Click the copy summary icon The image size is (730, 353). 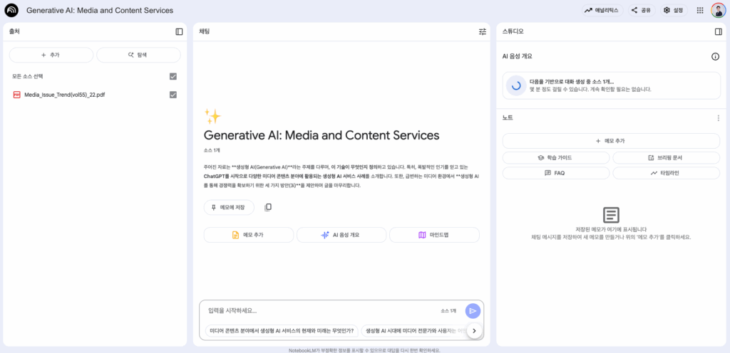point(268,207)
